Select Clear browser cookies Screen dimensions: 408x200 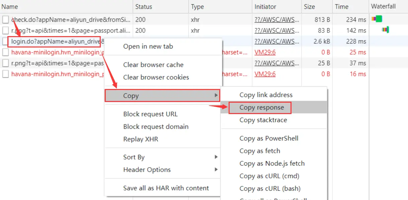tap(156, 77)
